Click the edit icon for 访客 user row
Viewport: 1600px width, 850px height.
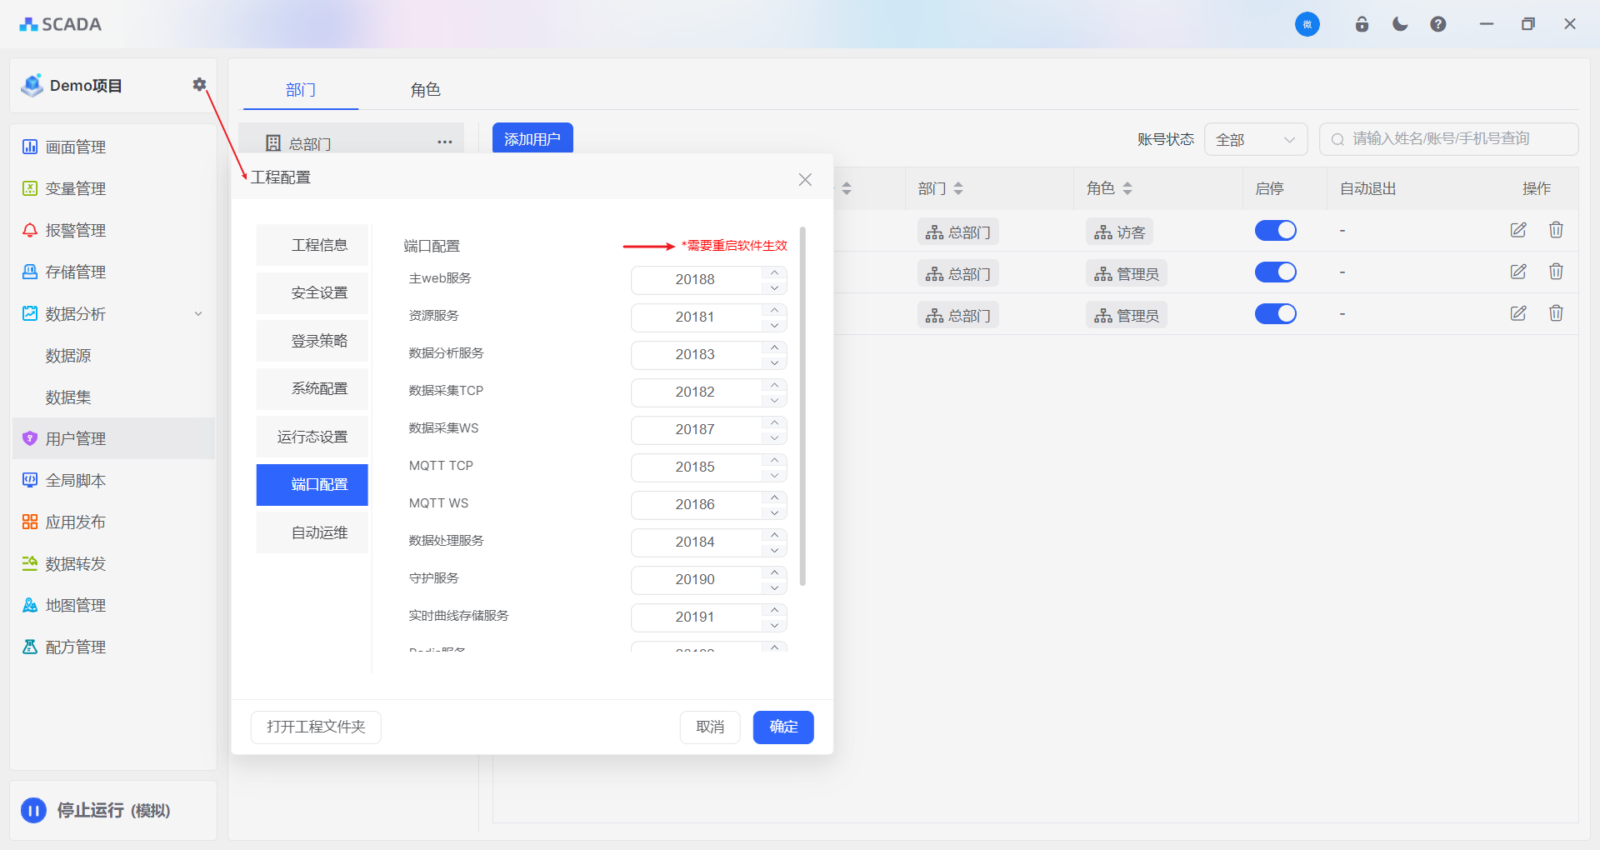(x=1518, y=230)
